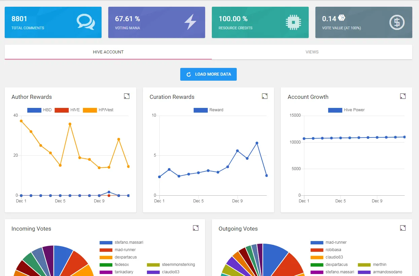Click the Account Growth card title
The height and width of the screenshot is (276, 419).
point(308,97)
